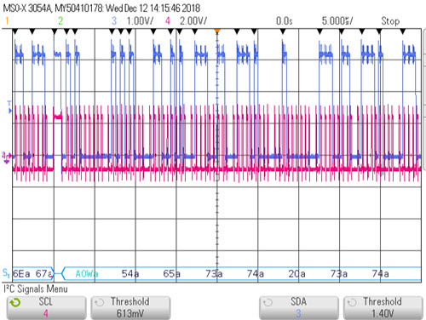Select the SDA channel softkey

298,308
